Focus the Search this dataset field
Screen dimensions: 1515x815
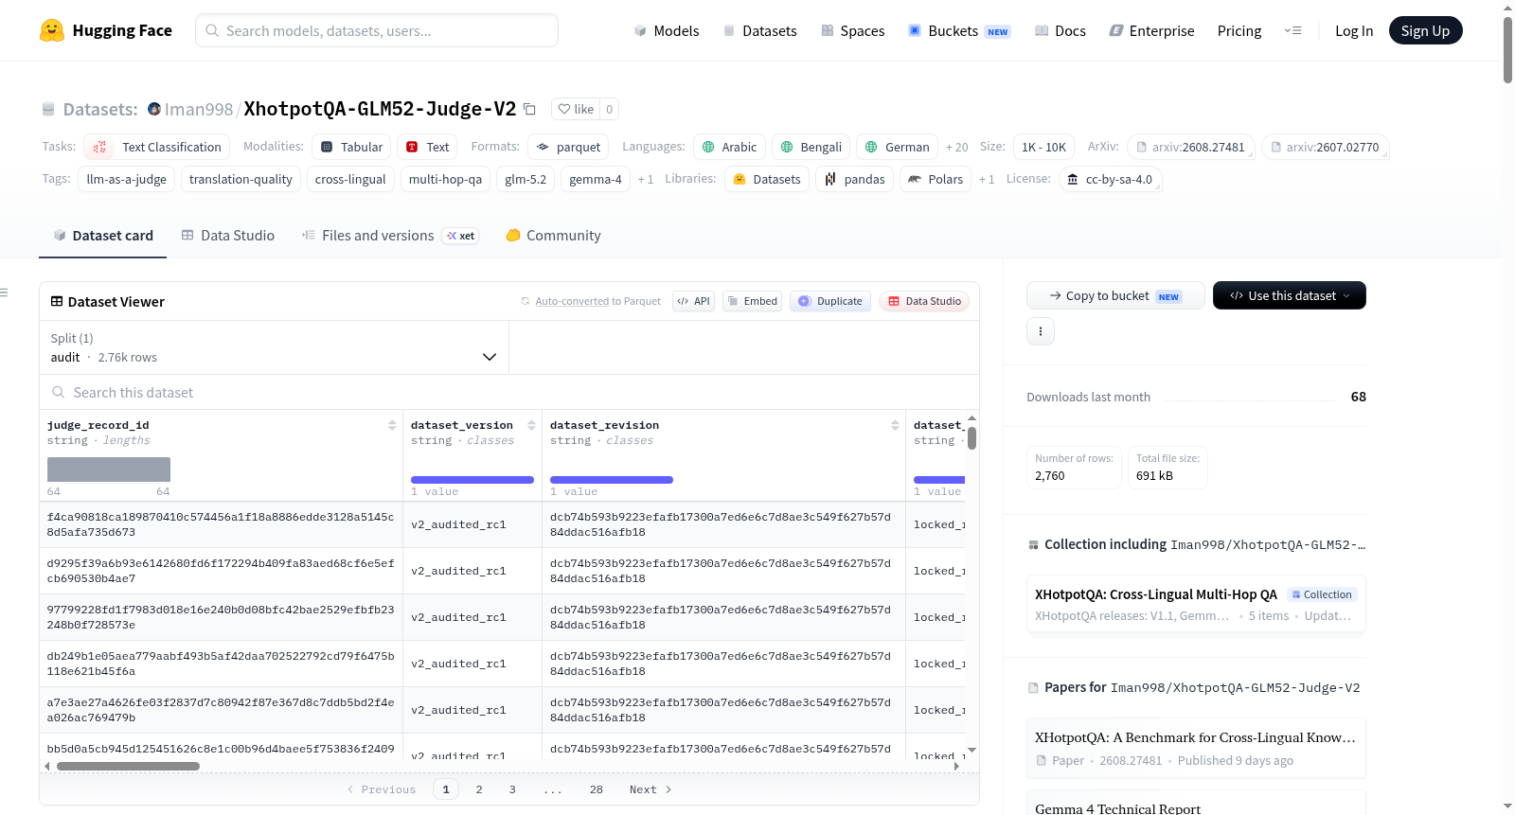(x=509, y=392)
